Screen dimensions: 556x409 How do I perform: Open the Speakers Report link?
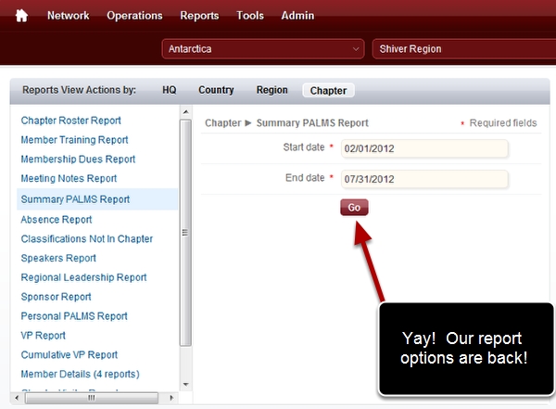(x=58, y=258)
